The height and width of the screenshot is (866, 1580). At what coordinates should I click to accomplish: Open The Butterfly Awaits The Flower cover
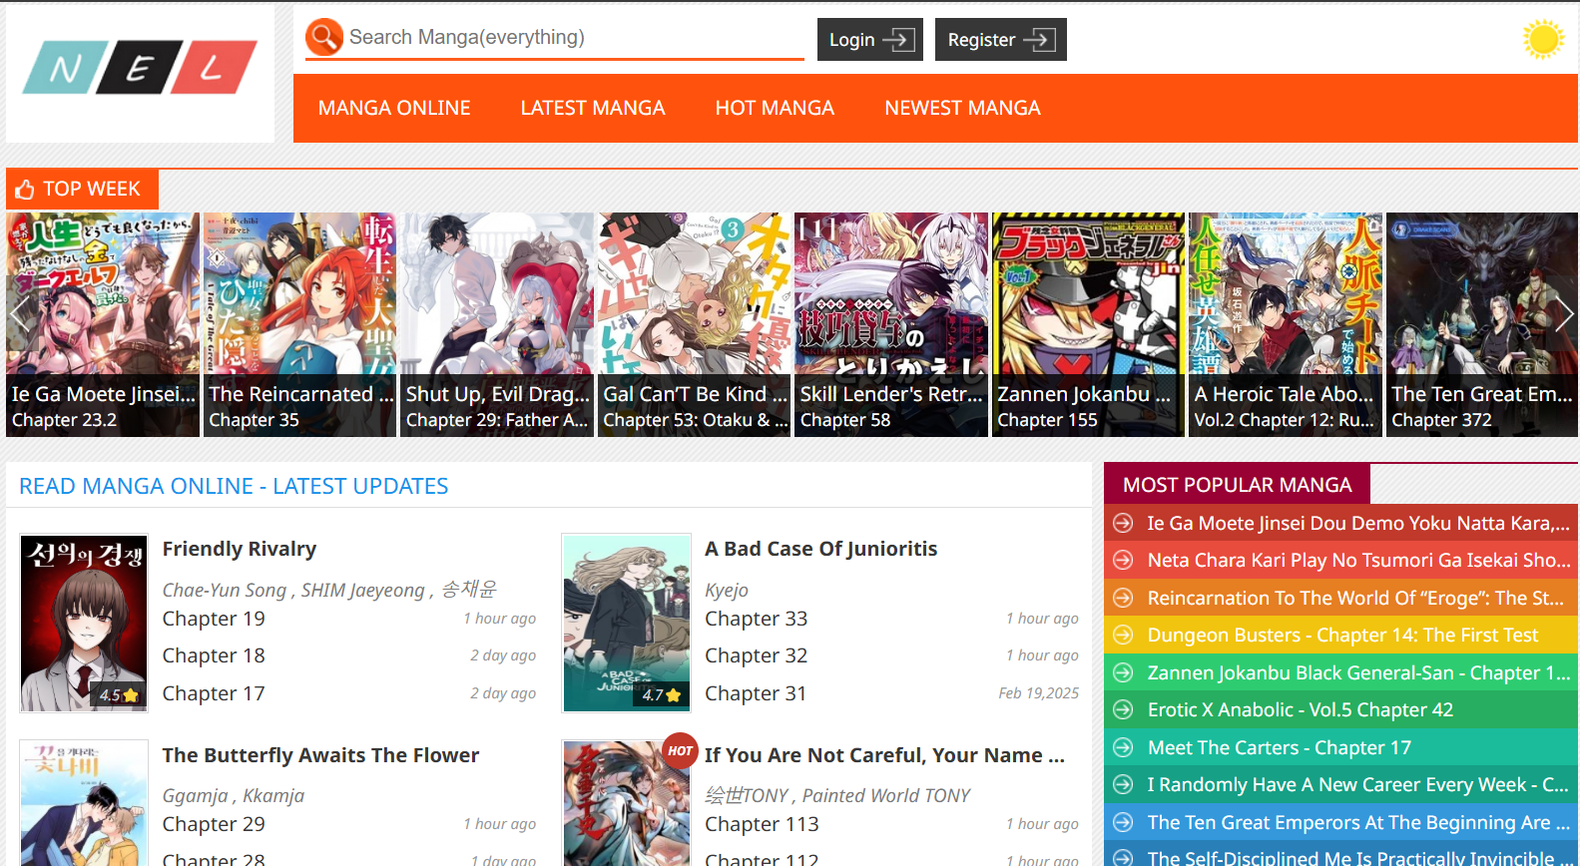(x=84, y=803)
